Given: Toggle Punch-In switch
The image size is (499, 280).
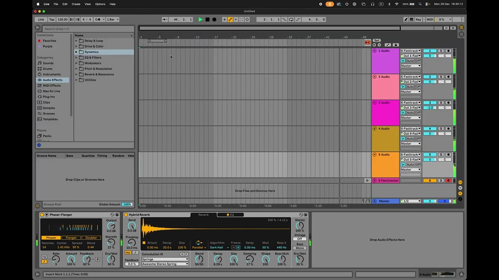Looking at the screenshot, I should [x=284, y=19].
